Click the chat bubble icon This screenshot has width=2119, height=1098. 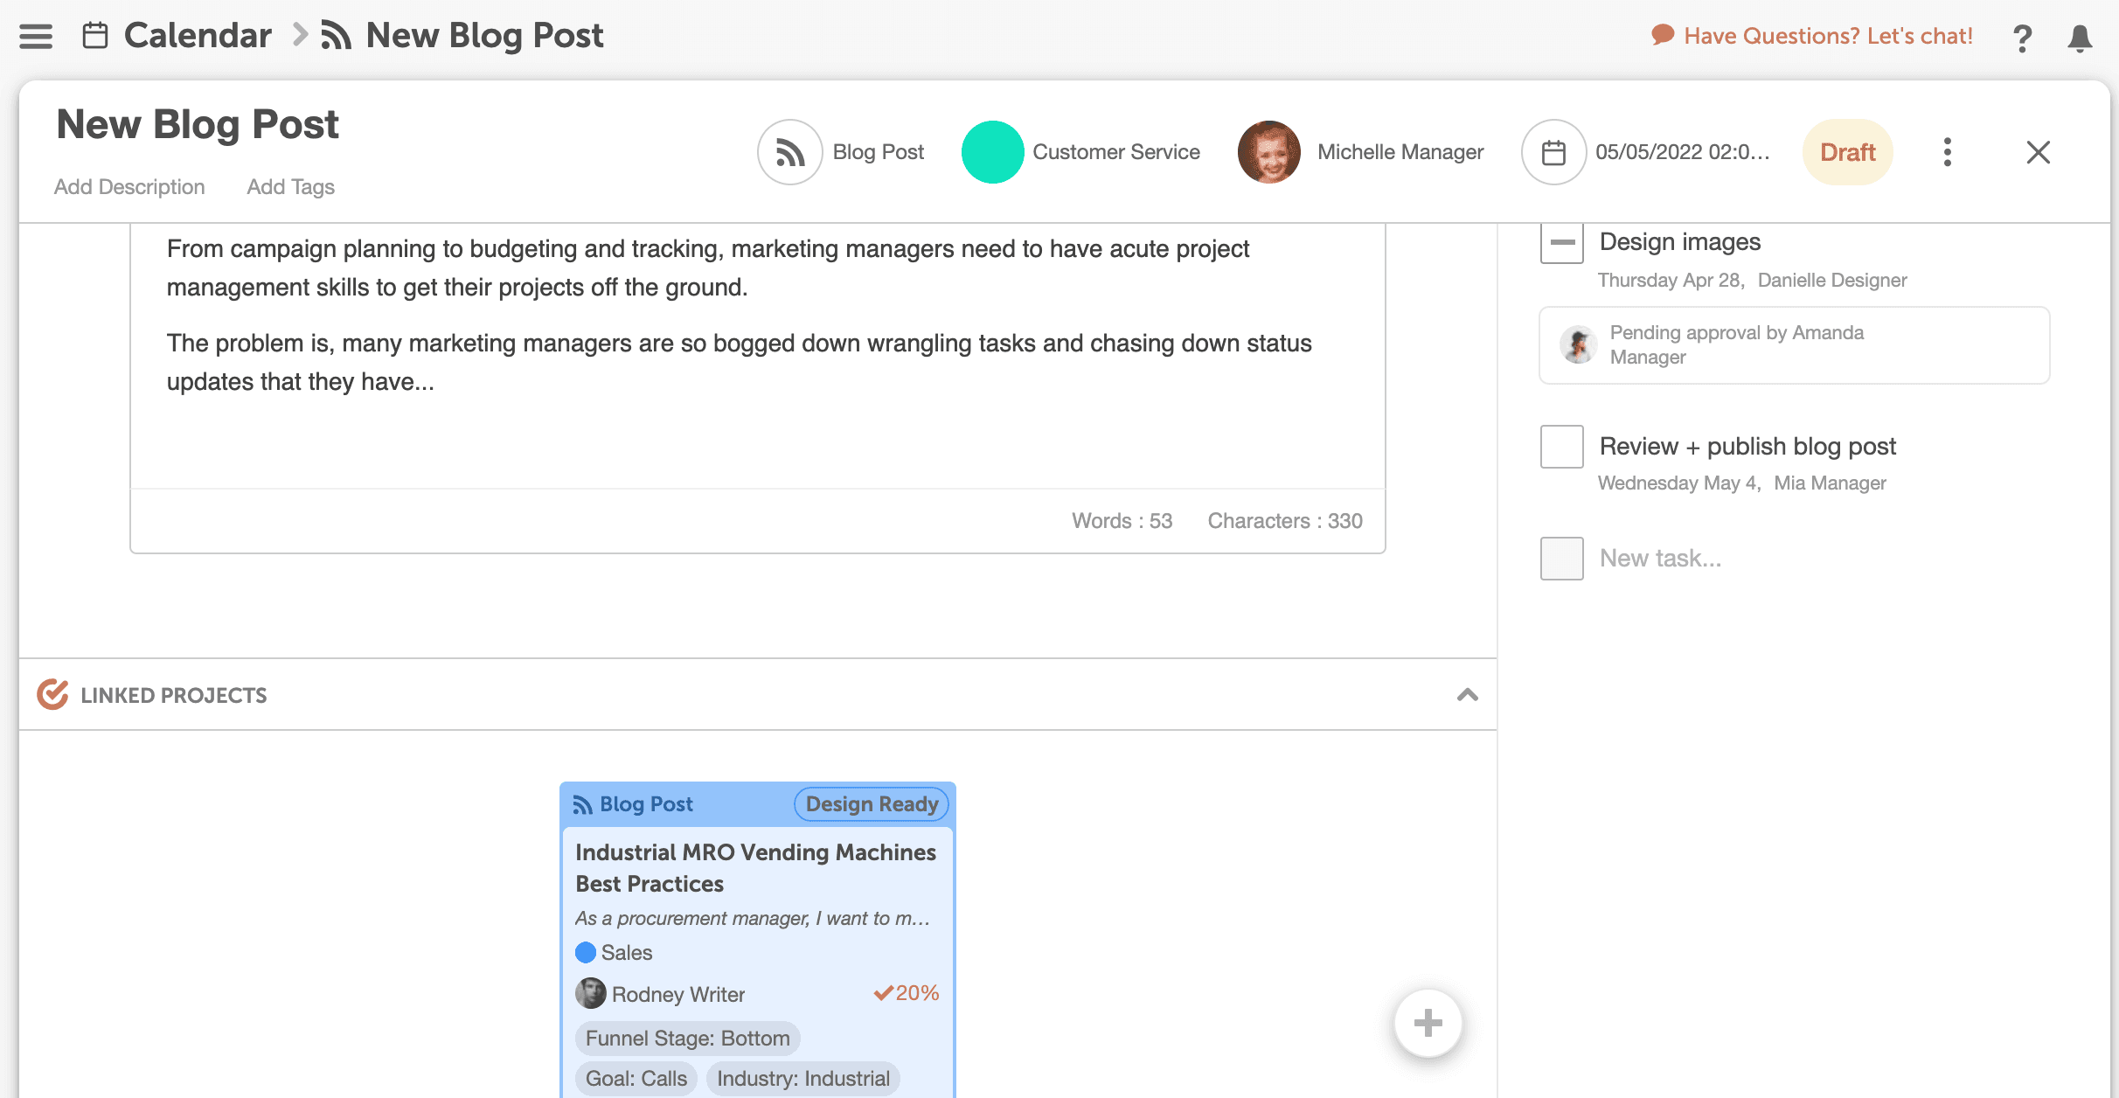[x=1663, y=35]
